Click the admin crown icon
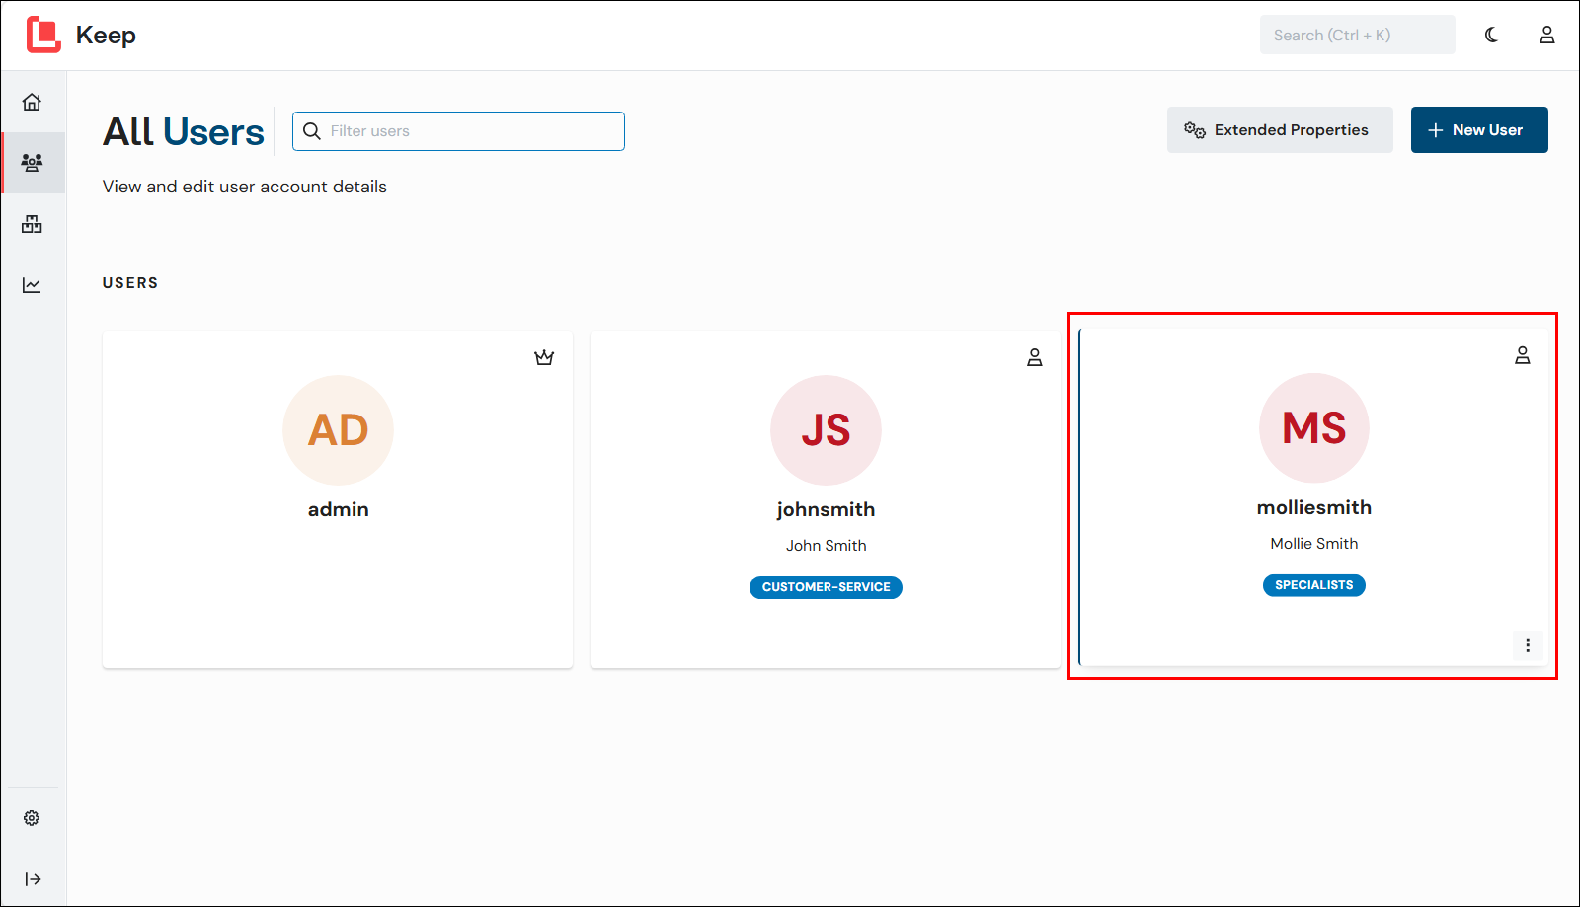 (x=544, y=357)
